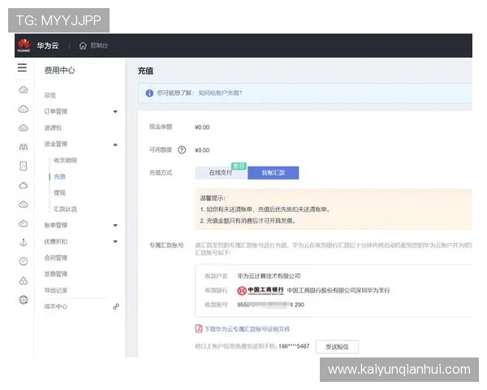Select 收支明细 submenu item
The width and height of the screenshot is (487, 390).
pyautogui.click(x=65, y=160)
